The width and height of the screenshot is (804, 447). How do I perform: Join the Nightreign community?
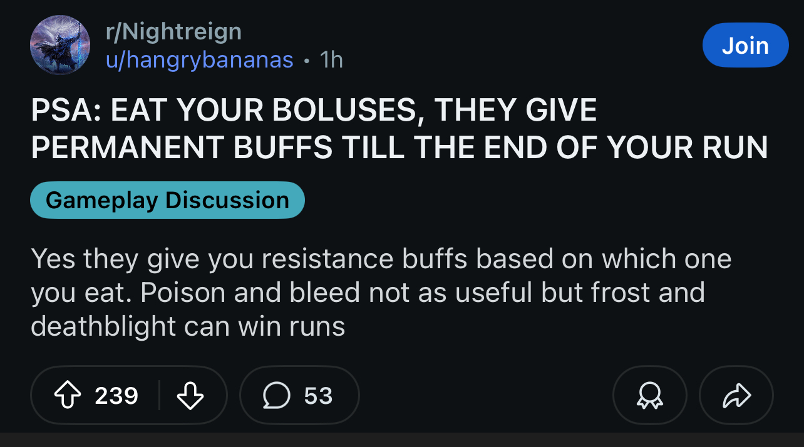745,45
